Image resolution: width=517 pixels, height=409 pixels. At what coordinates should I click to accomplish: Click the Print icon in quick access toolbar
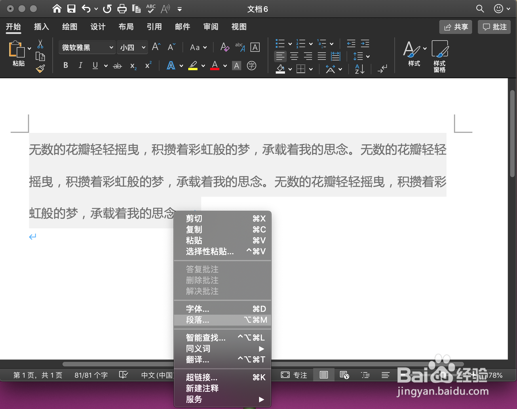(x=122, y=9)
